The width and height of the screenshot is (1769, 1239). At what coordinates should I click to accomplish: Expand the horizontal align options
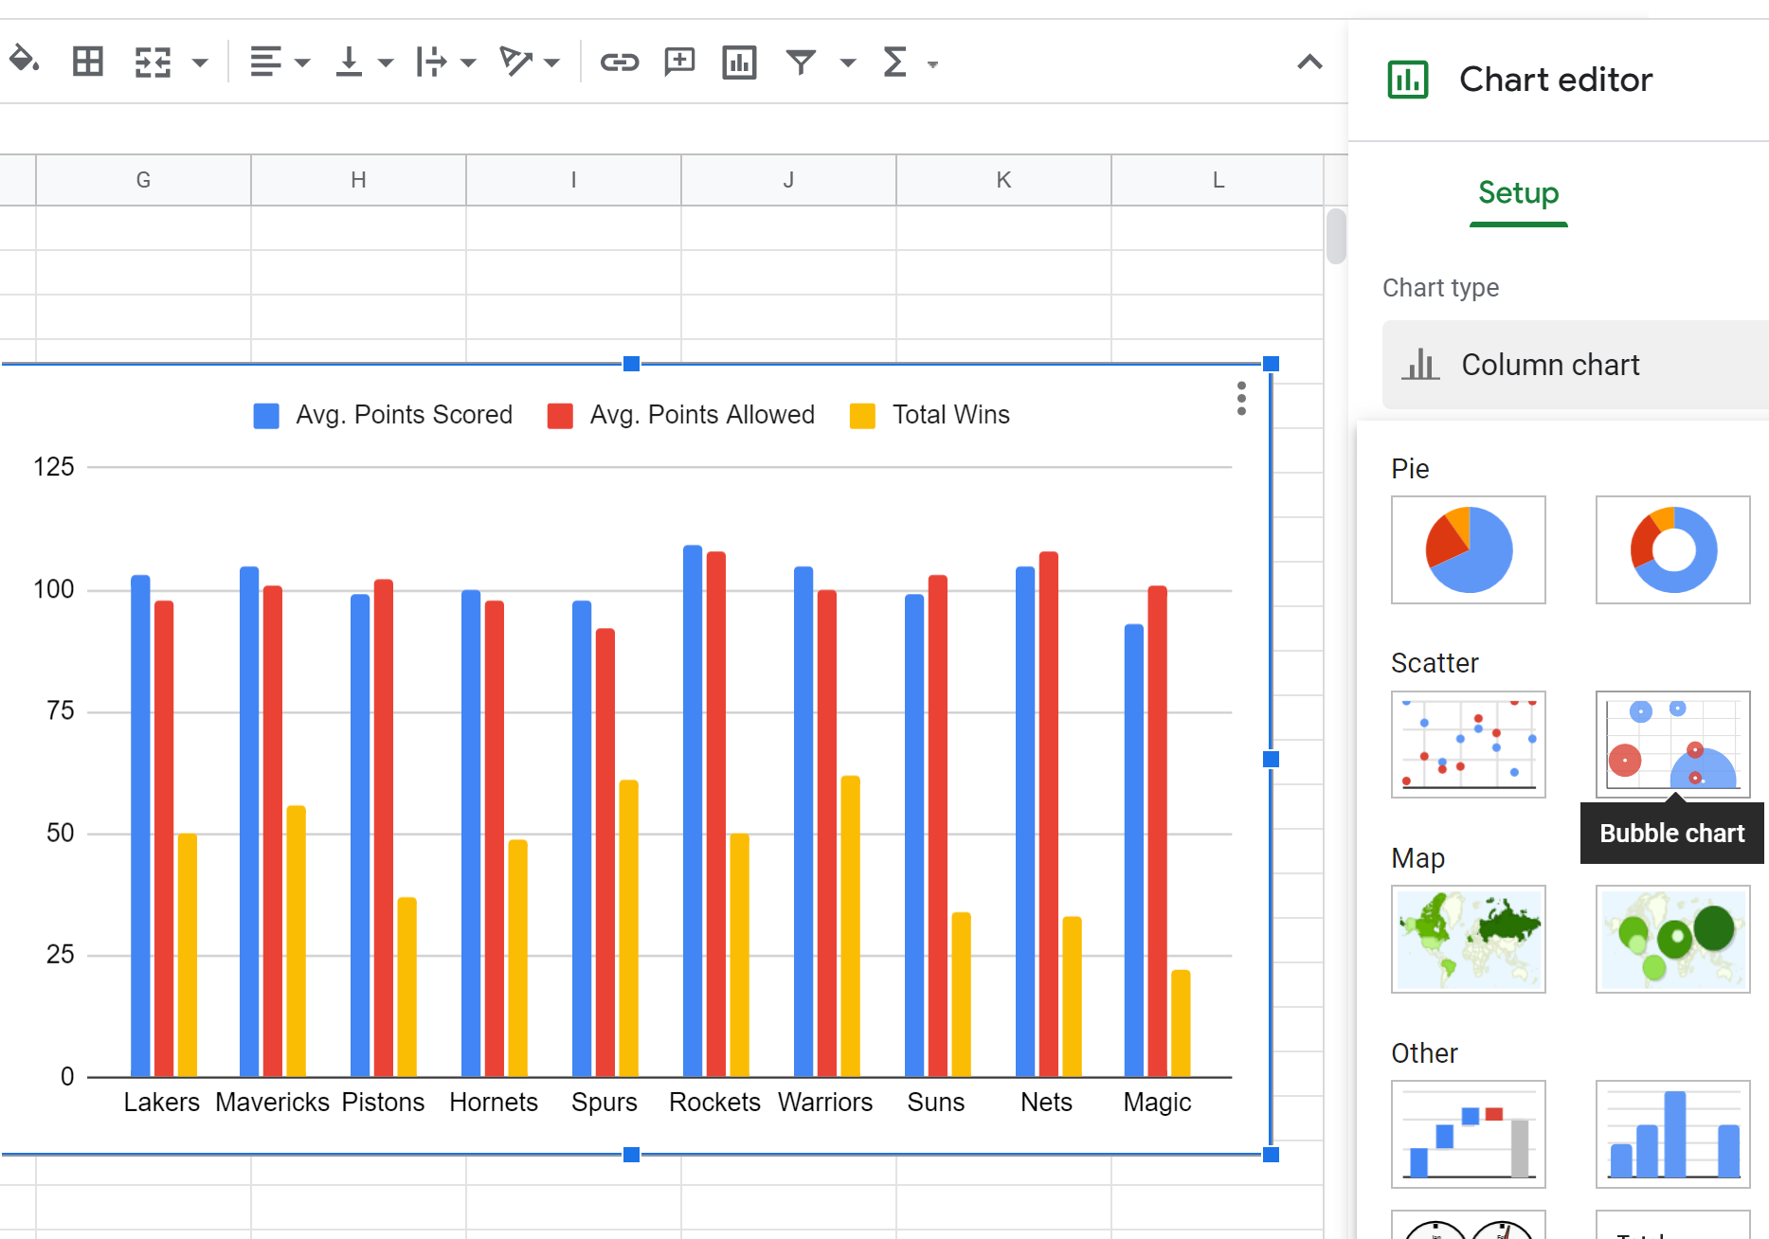300,62
